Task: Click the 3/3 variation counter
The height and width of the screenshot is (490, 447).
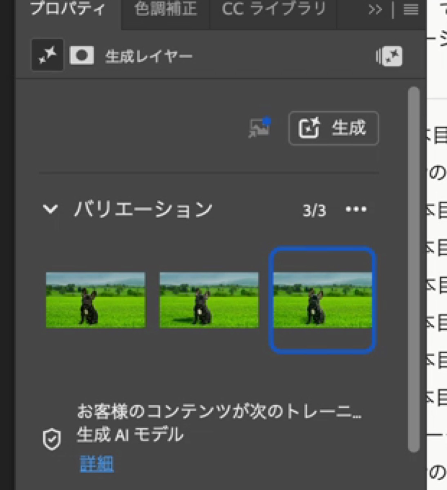Action: tap(314, 211)
